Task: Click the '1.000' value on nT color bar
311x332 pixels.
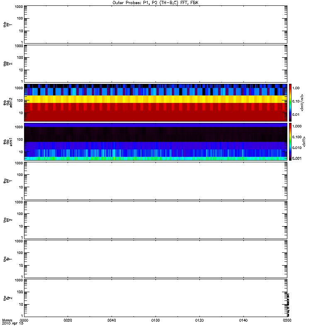Action: (x=297, y=126)
